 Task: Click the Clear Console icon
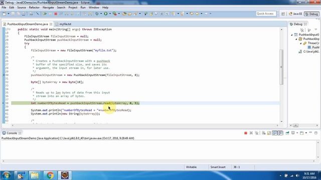tap(264, 133)
